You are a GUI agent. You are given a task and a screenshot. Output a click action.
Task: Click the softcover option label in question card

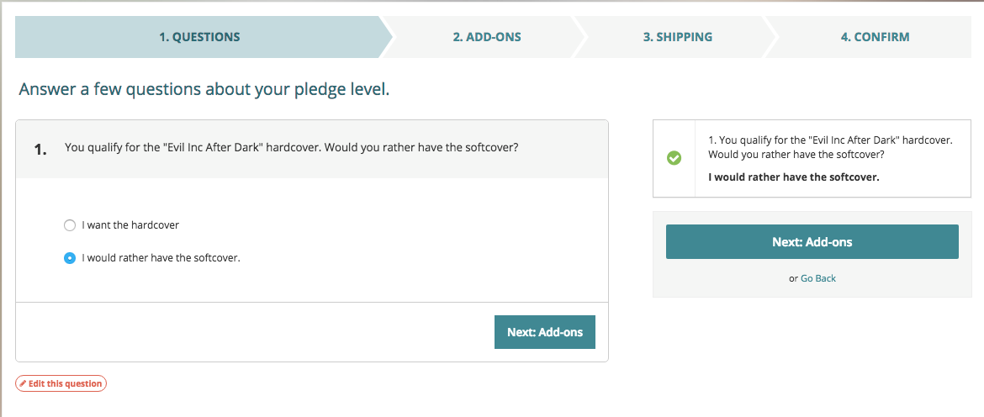[x=161, y=258]
